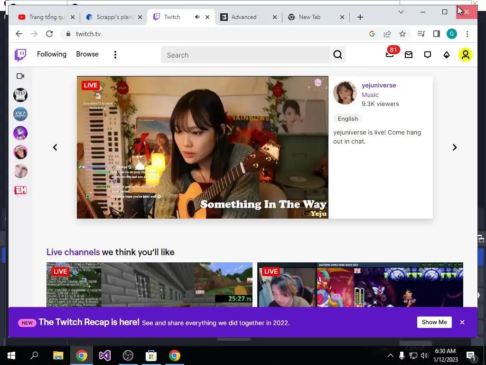Show previous featured stream in carousel
The width and height of the screenshot is (486, 365).
(55, 147)
